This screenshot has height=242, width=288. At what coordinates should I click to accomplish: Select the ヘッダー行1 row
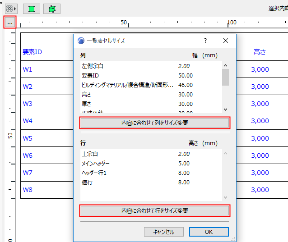click(151, 173)
